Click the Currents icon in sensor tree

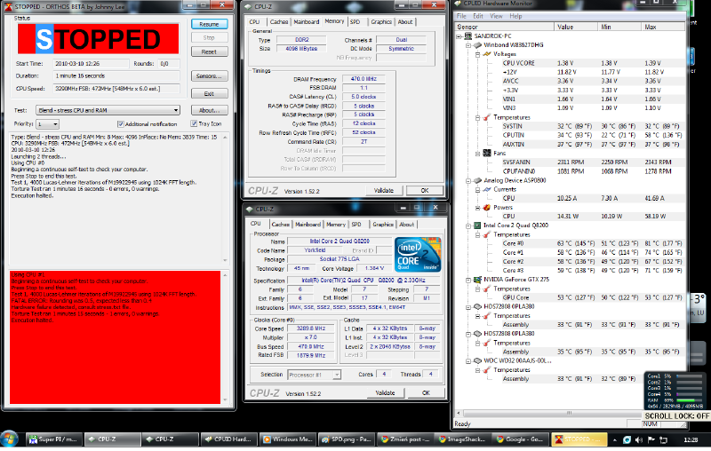click(x=487, y=189)
